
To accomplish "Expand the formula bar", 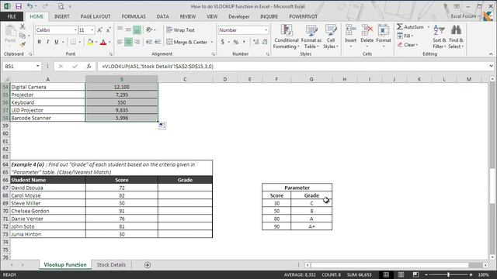I will [491, 66].
